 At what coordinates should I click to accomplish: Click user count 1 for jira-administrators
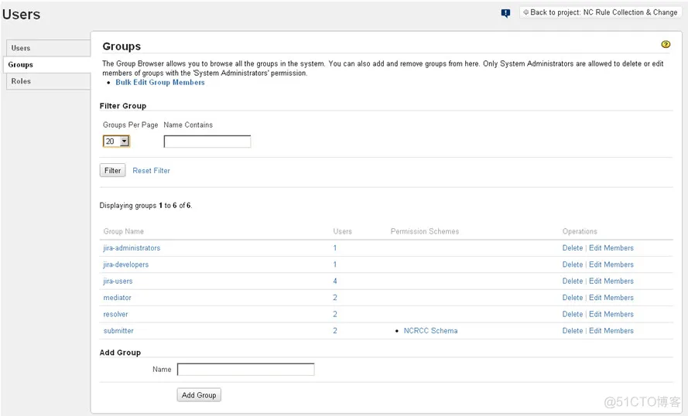pos(335,248)
